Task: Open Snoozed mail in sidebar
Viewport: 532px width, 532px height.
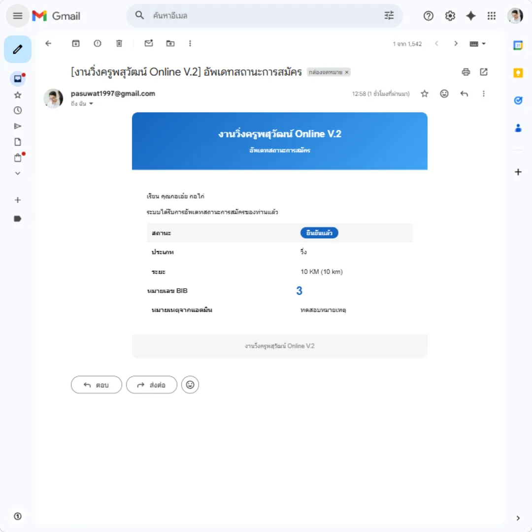Action: [x=18, y=110]
